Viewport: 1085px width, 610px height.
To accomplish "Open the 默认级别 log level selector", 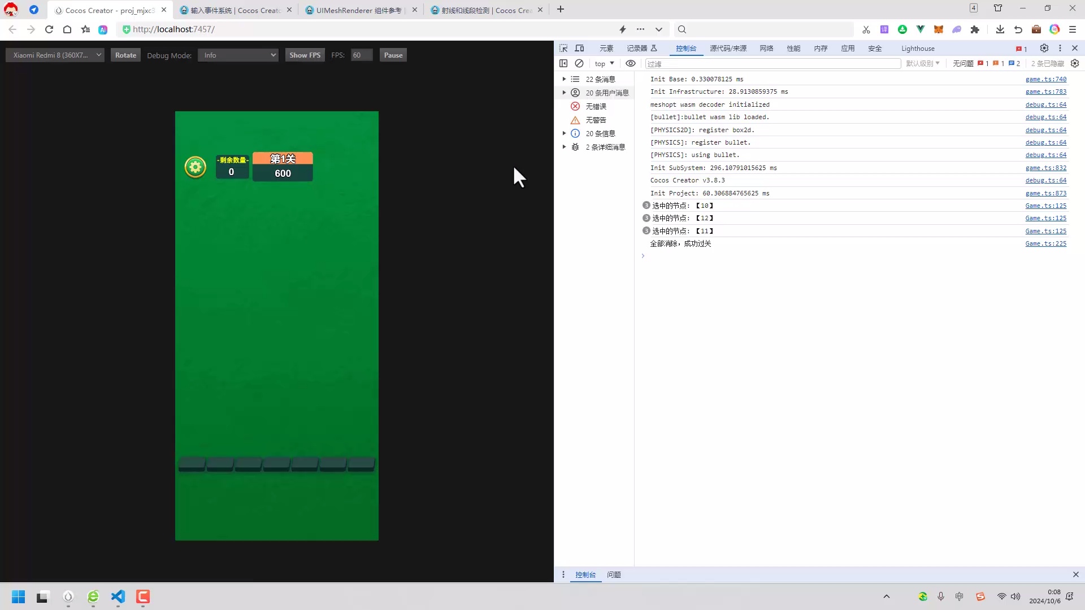I will (x=923, y=63).
